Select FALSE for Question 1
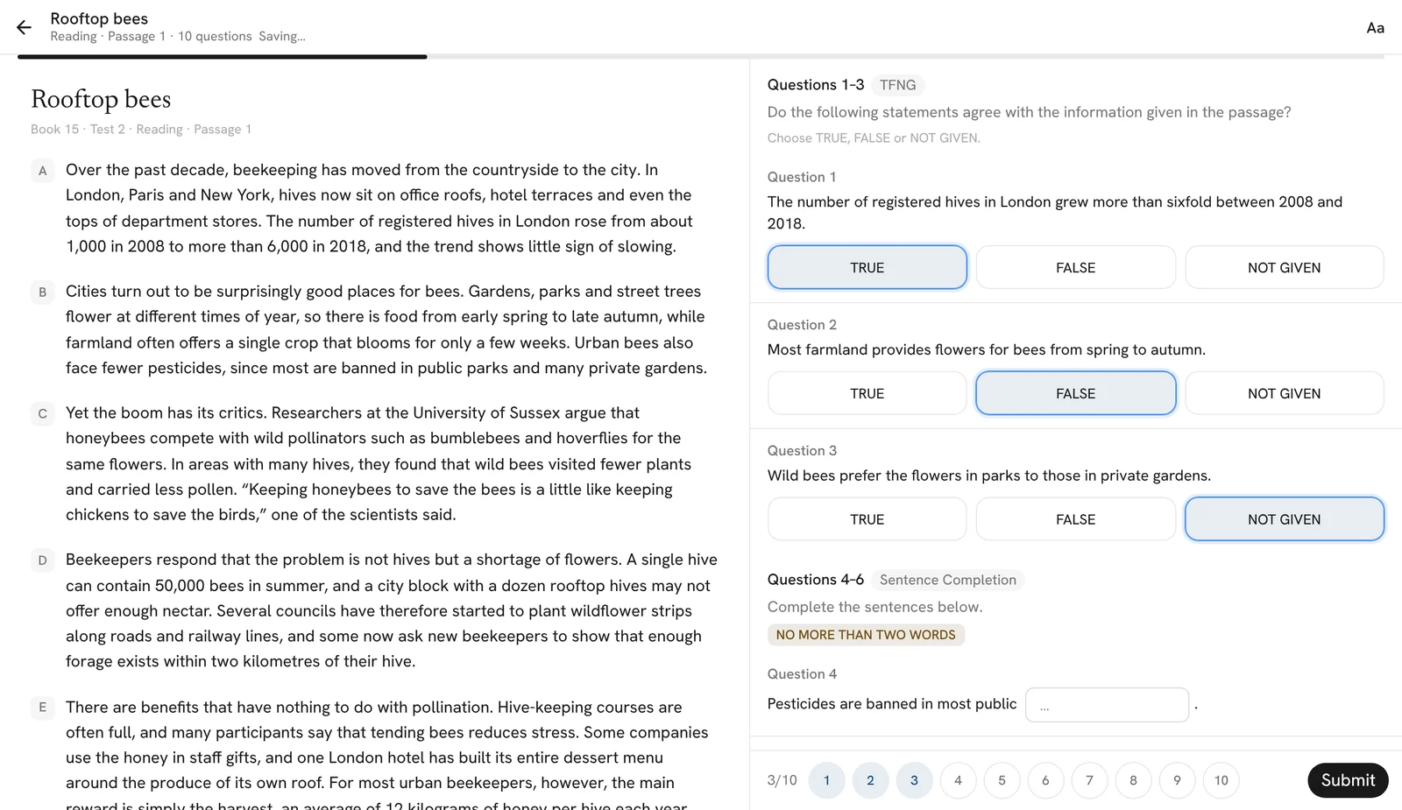The height and width of the screenshot is (810, 1402). (1075, 267)
